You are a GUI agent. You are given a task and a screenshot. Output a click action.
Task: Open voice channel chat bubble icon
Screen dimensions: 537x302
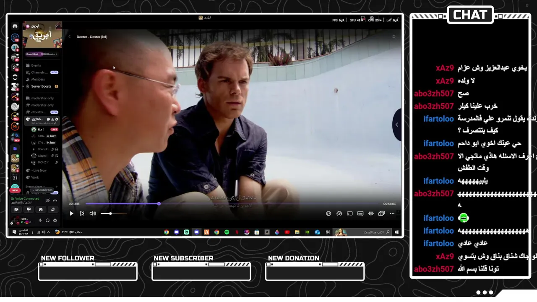48,119
